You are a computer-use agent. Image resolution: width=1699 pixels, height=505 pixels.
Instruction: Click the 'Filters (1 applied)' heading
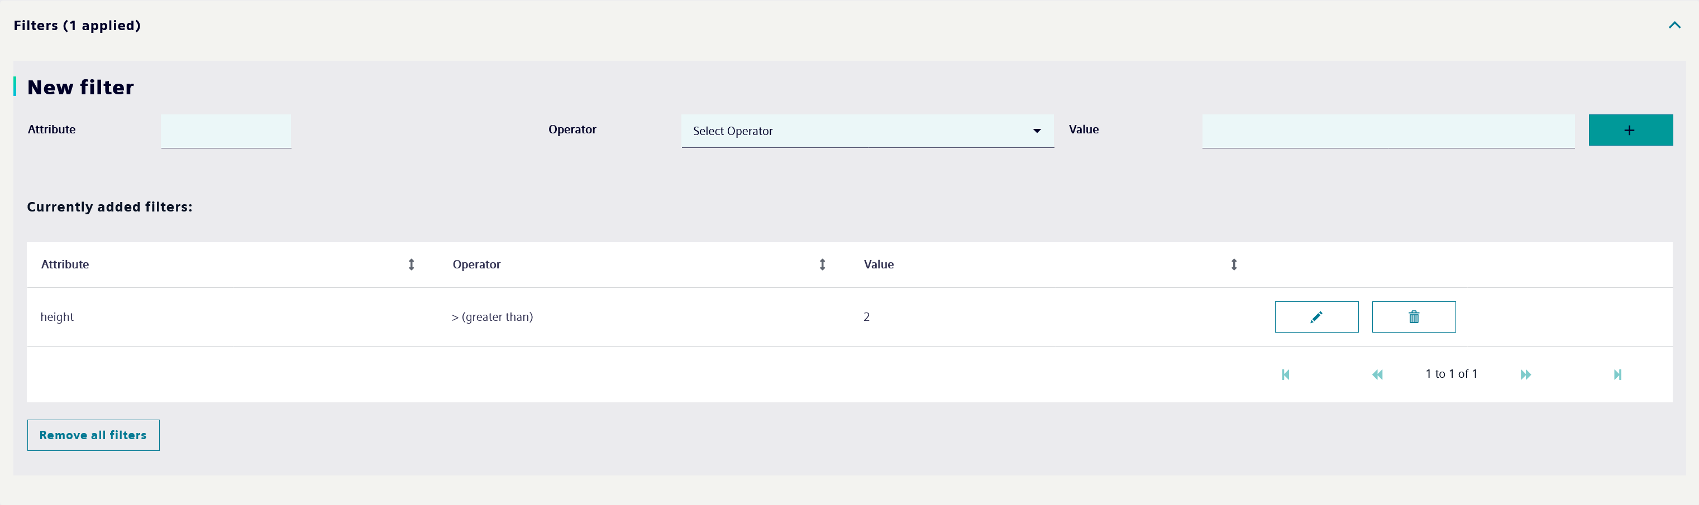pos(77,25)
